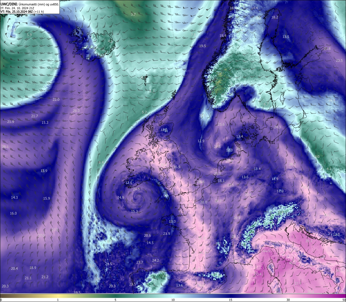Click the 4.1 value label
The width and height of the screenshot is (346, 302).
click(329, 169)
